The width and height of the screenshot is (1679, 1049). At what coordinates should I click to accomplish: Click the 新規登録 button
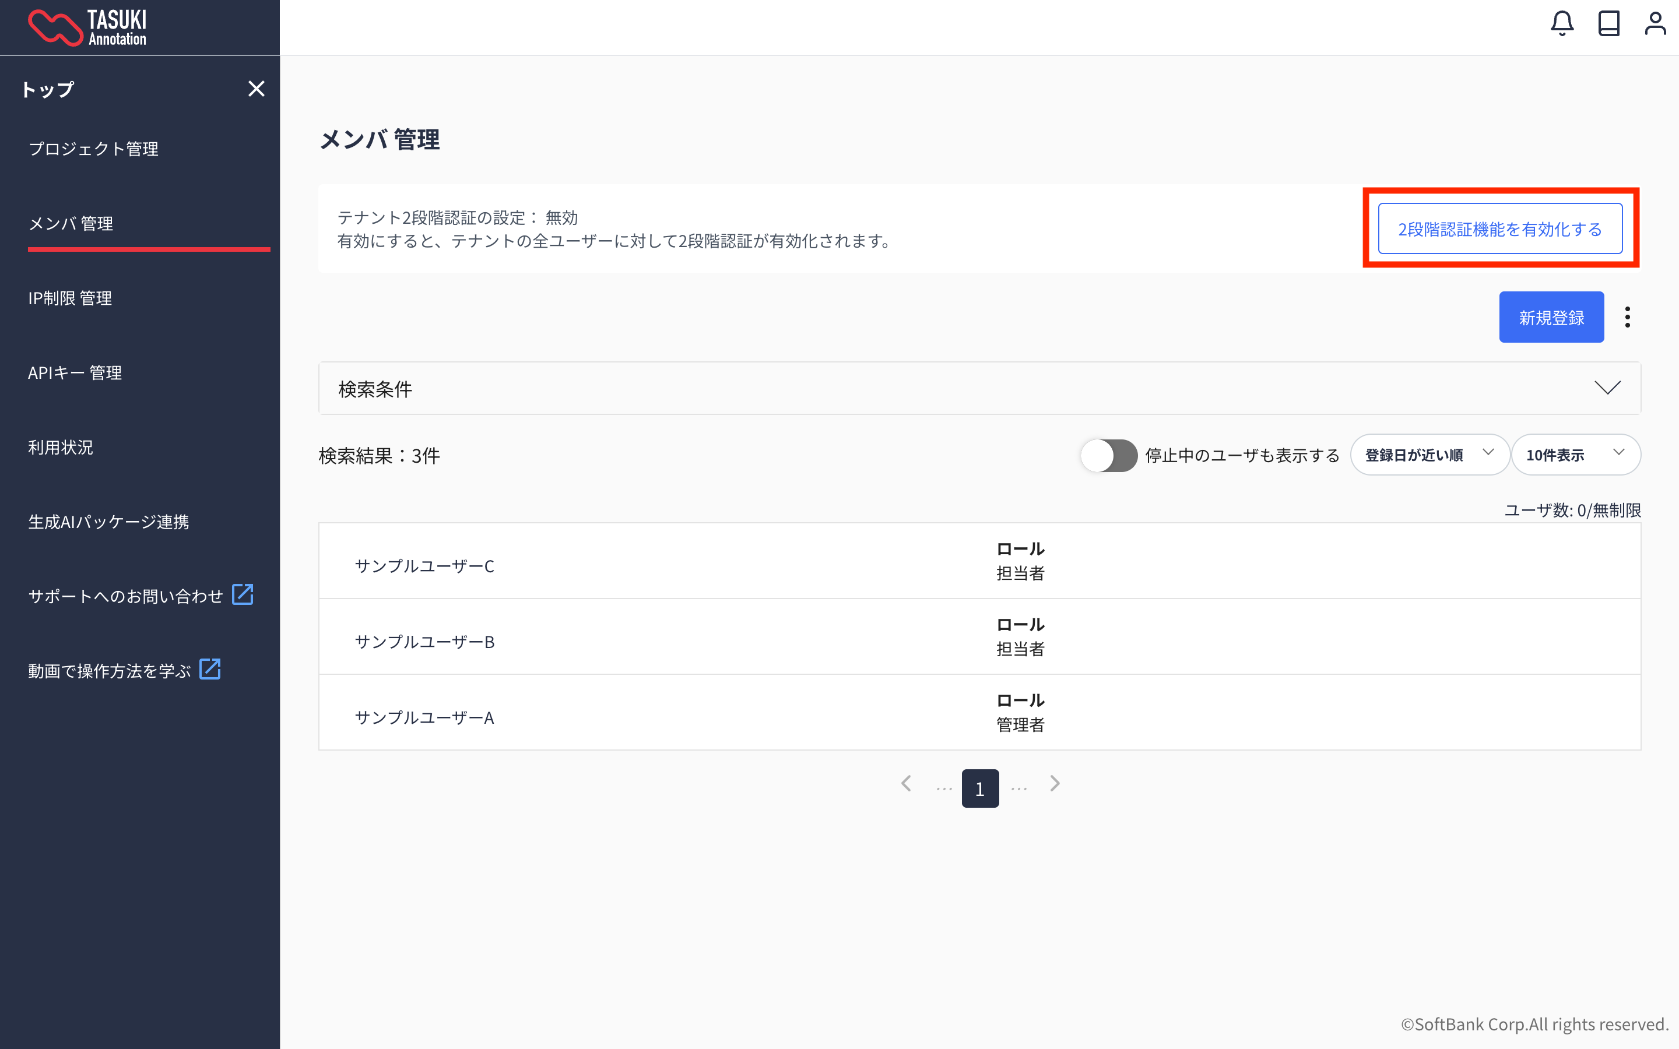pyautogui.click(x=1551, y=318)
